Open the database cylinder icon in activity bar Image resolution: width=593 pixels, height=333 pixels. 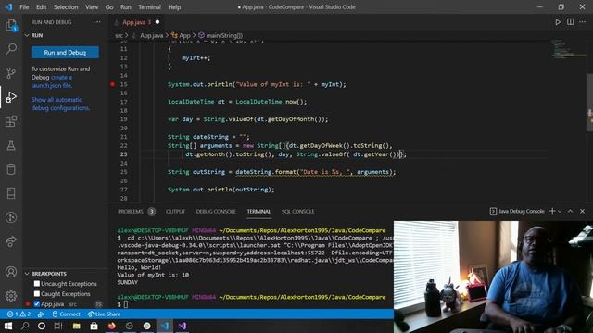pyautogui.click(x=11, y=169)
